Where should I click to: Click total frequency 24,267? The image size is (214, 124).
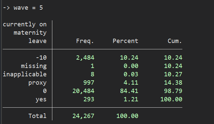point(83,116)
